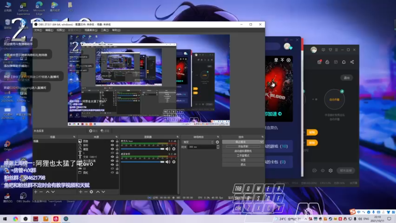The height and width of the screenshot is (223, 396).
Task: Click eye preview icon at dark window bottom
Action: pyautogui.click(x=323, y=170)
